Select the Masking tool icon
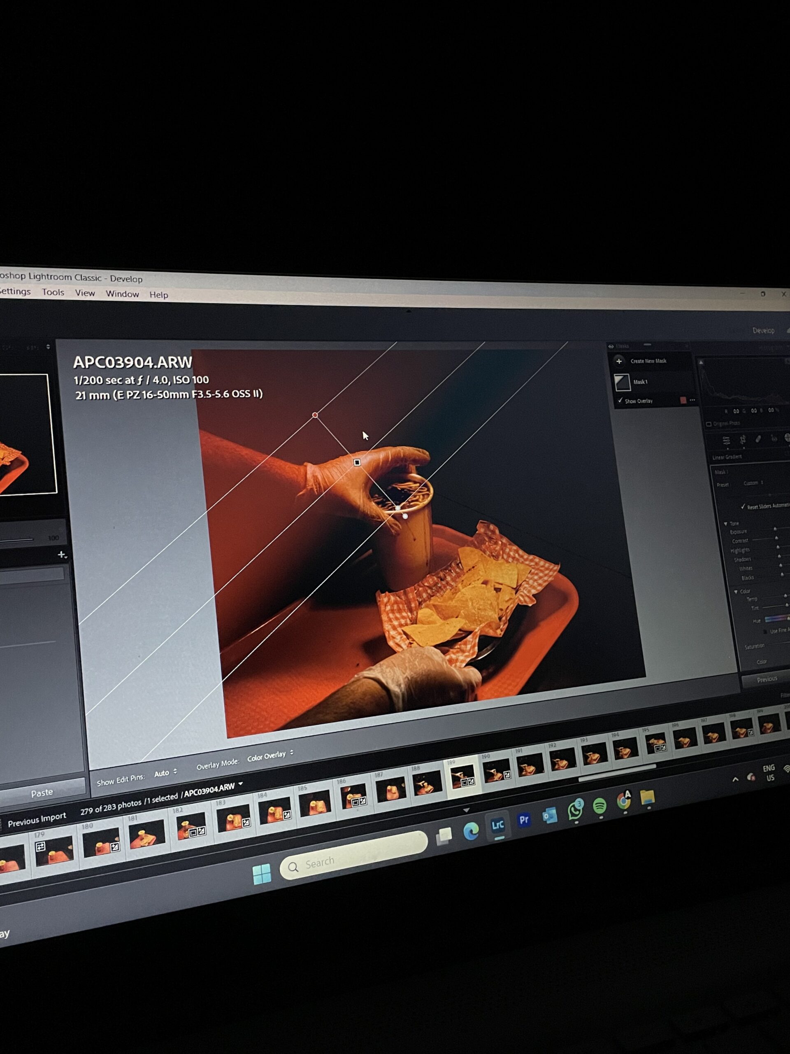Viewport: 790px width, 1054px height. pyautogui.click(x=787, y=438)
